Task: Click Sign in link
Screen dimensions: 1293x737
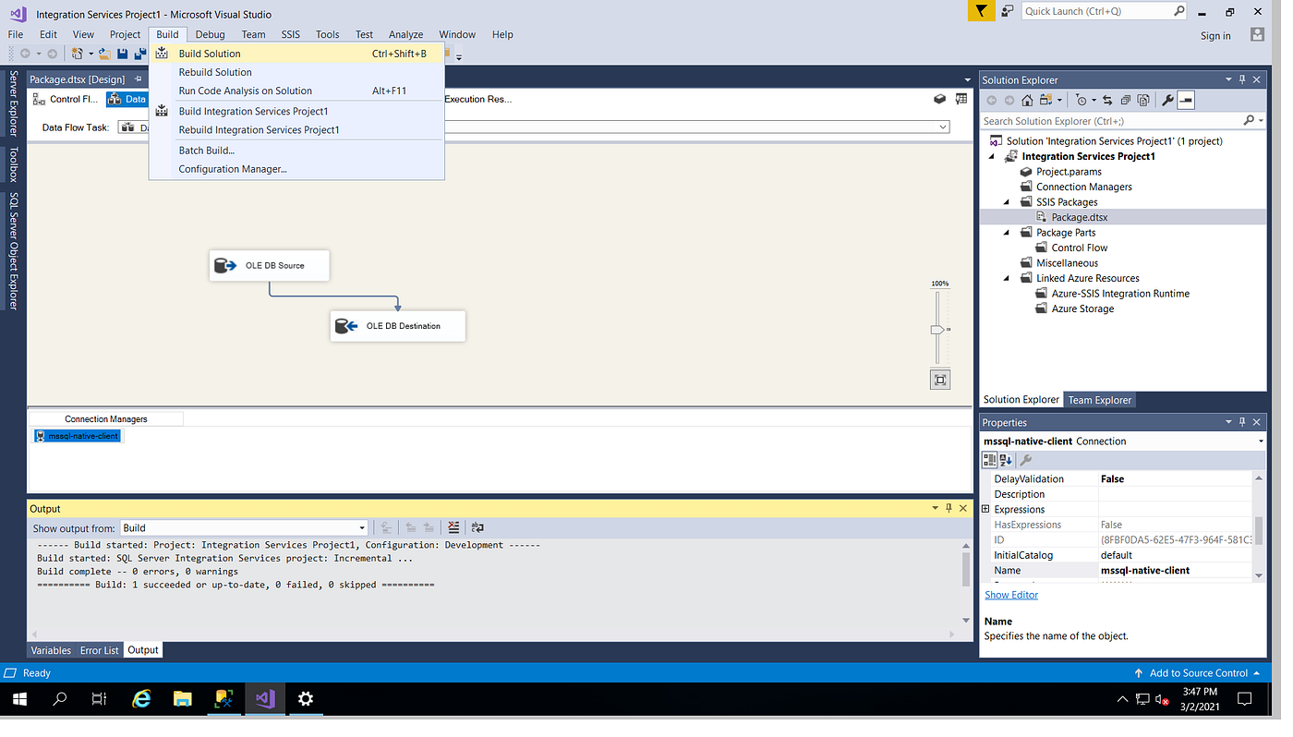Action: pos(1215,35)
